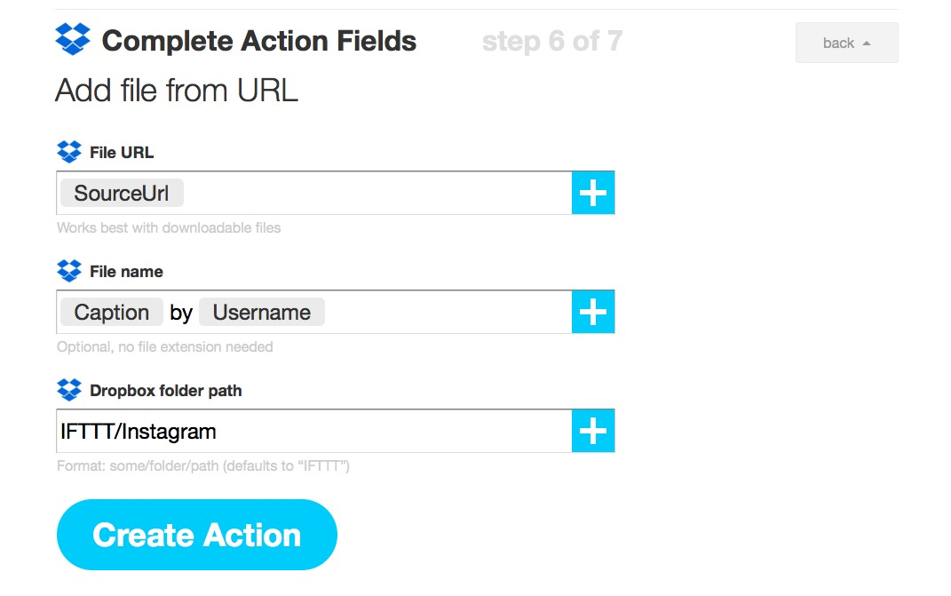Click the Dropbox logo beside Complete Action Fields

(73, 39)
